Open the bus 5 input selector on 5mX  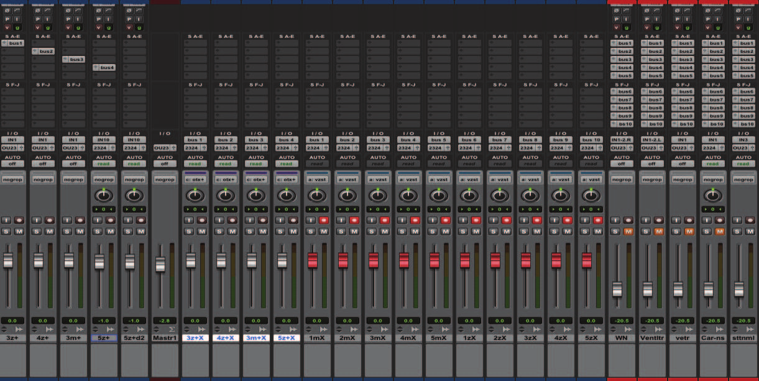(x=439, y=140)
